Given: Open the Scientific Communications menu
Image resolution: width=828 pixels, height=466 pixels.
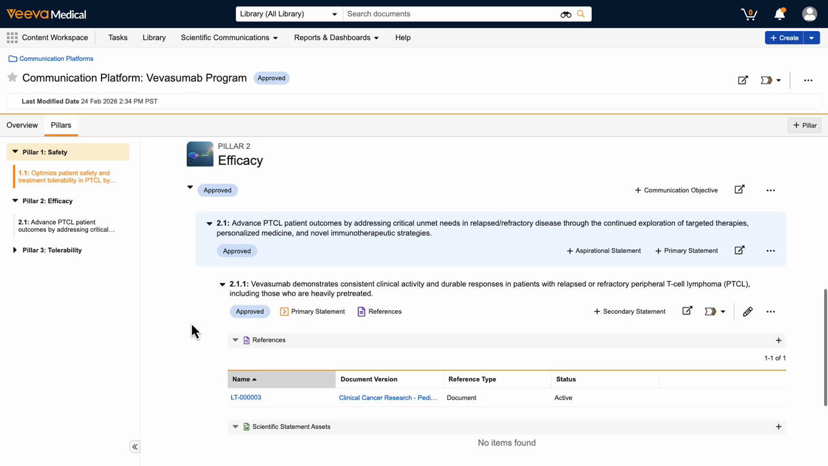Looking at the screenshot, I should [229, 38].
